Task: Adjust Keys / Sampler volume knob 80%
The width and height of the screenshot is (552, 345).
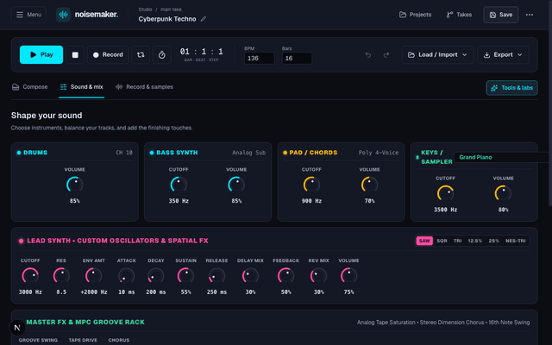Action: [503, 193]
